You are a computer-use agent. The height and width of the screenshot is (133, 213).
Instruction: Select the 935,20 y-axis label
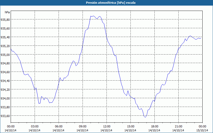pos(5,46)
